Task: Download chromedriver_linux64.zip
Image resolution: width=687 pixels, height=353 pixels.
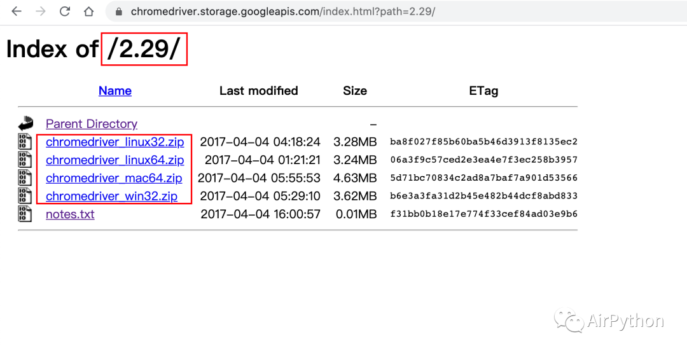Action: 114,160
